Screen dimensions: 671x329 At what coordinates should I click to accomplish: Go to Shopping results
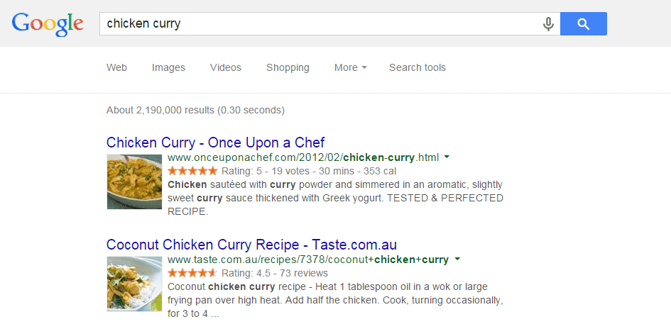tap(288, 67)
